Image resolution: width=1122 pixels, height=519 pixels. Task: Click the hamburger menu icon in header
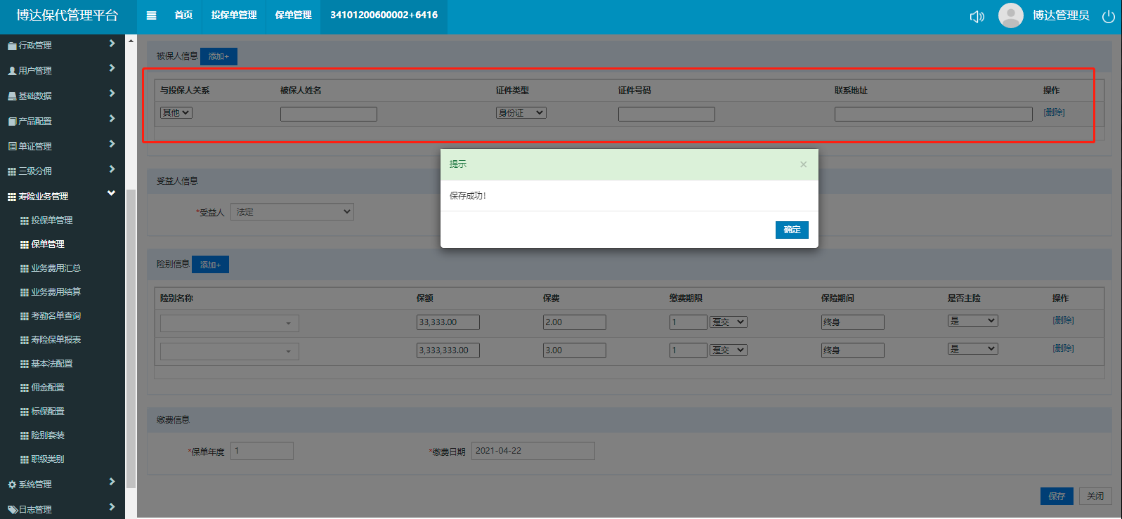[x=151, y=15]
